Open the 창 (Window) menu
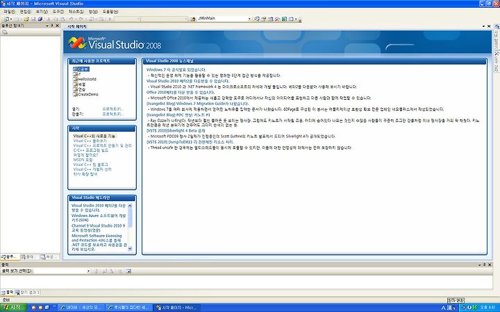The width and height of the screenshot is (500, 312). click(x=93, y=12)
